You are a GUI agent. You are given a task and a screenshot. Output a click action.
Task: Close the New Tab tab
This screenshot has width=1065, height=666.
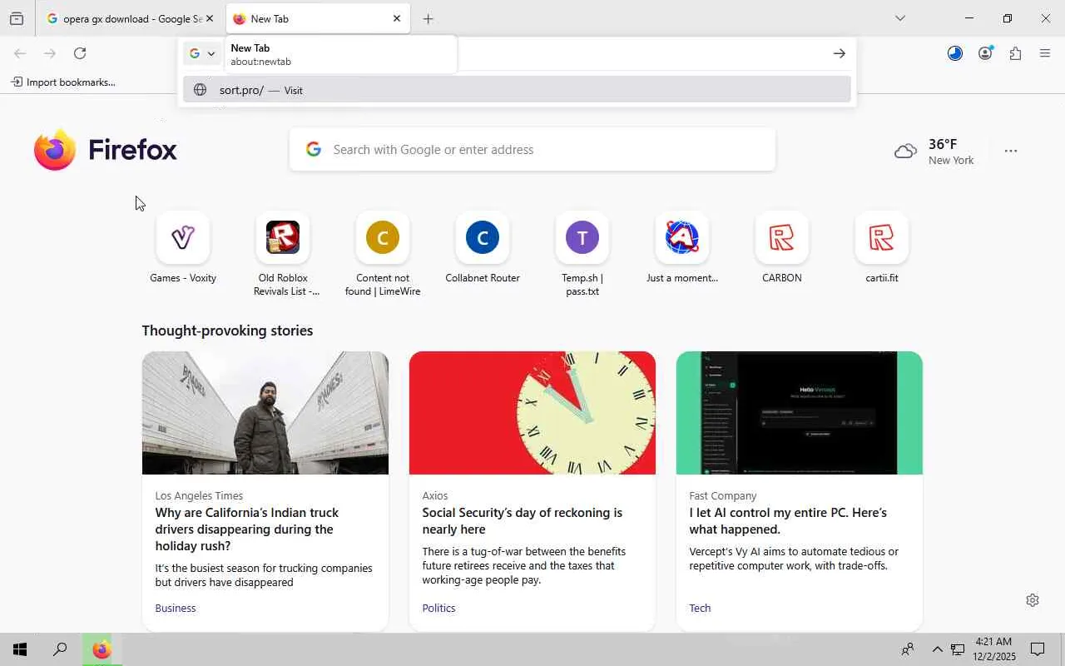[x=397, y=18]
